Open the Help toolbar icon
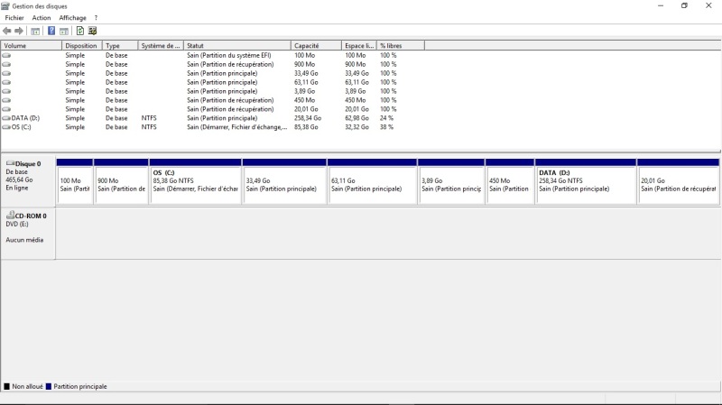Screen dimensions: 722x405 point(51,31)
